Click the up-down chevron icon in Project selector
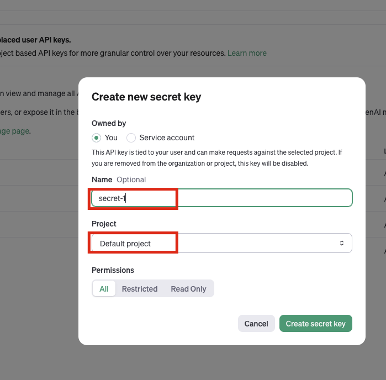The image size is (386, 380). pyautogui.click(x=342, y=243)
